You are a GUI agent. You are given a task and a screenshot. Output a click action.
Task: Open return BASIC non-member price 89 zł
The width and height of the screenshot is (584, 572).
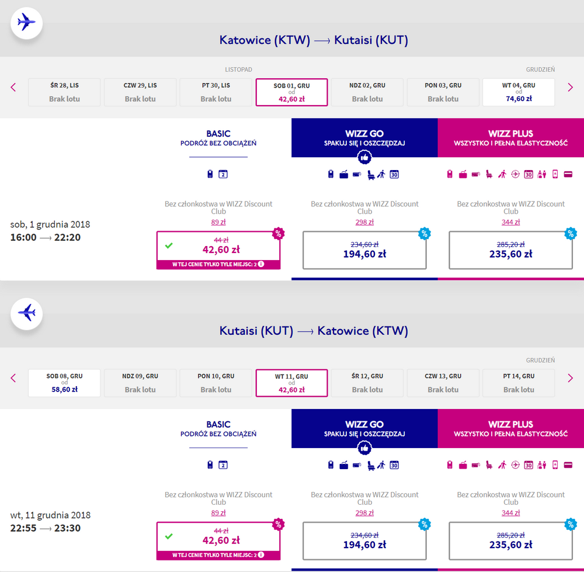[x=218, y=513]
